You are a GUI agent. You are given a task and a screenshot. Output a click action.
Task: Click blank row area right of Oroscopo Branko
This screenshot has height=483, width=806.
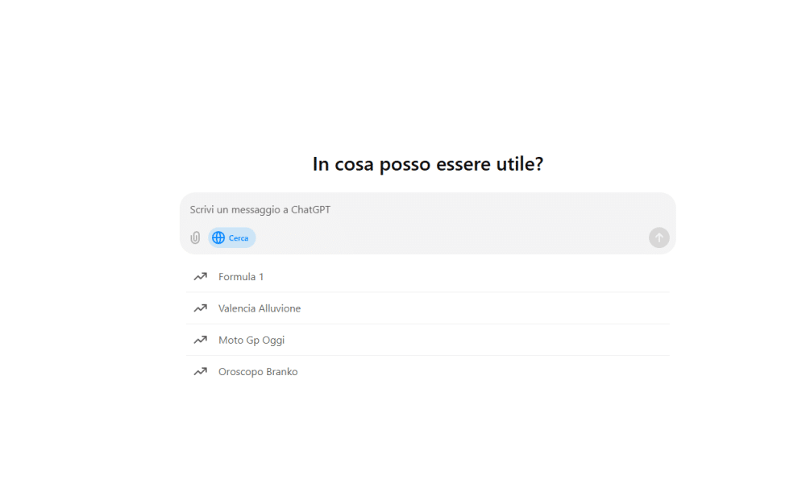coord(483,372)
